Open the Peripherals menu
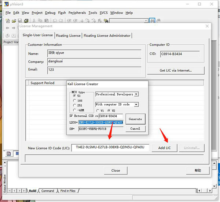The width and height of the screenshot is (220, 202). coord(77,13)
